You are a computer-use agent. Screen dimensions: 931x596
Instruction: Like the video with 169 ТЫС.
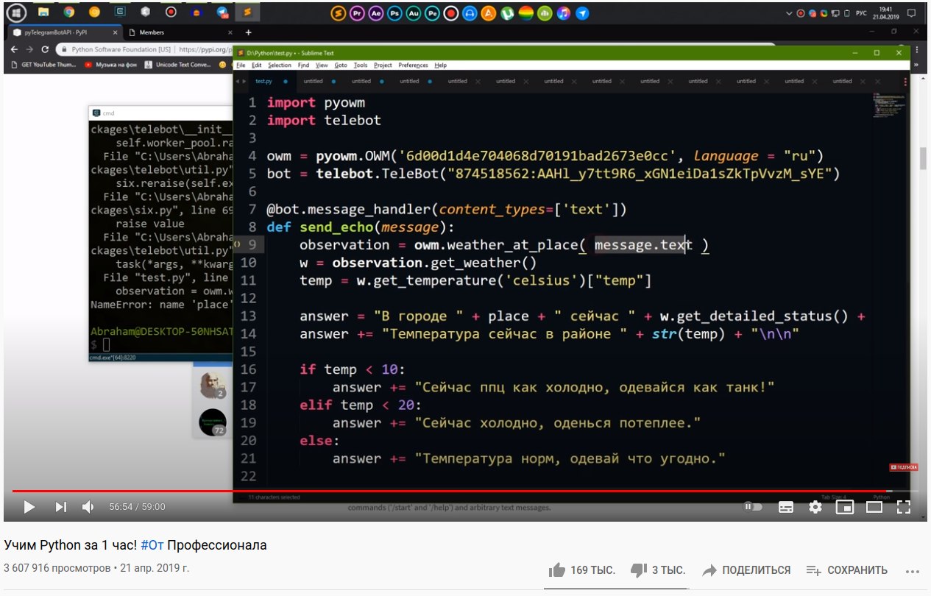pos(581,570)
